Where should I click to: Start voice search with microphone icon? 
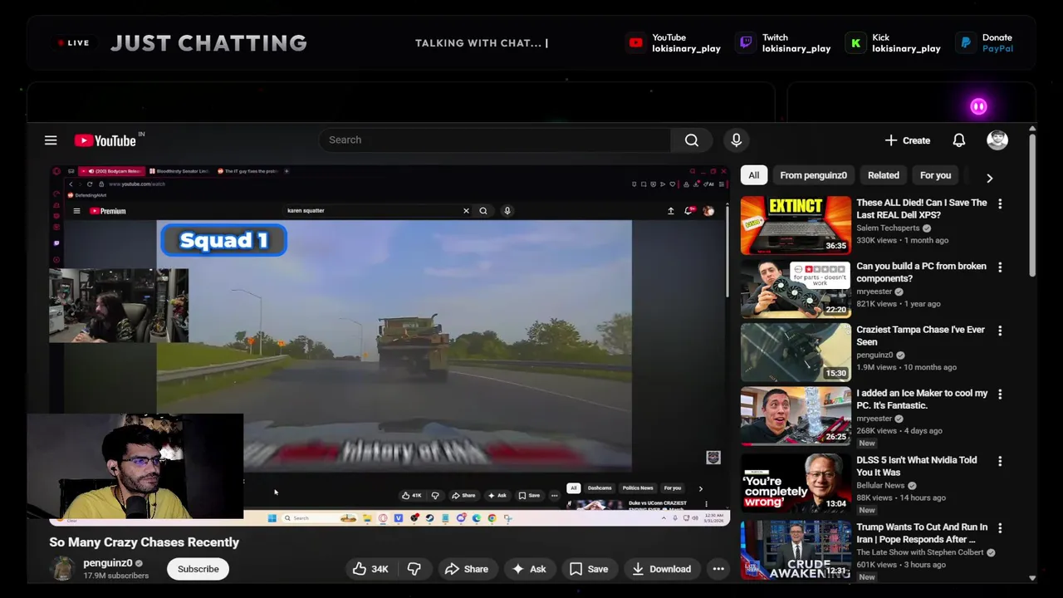[736, 140]
